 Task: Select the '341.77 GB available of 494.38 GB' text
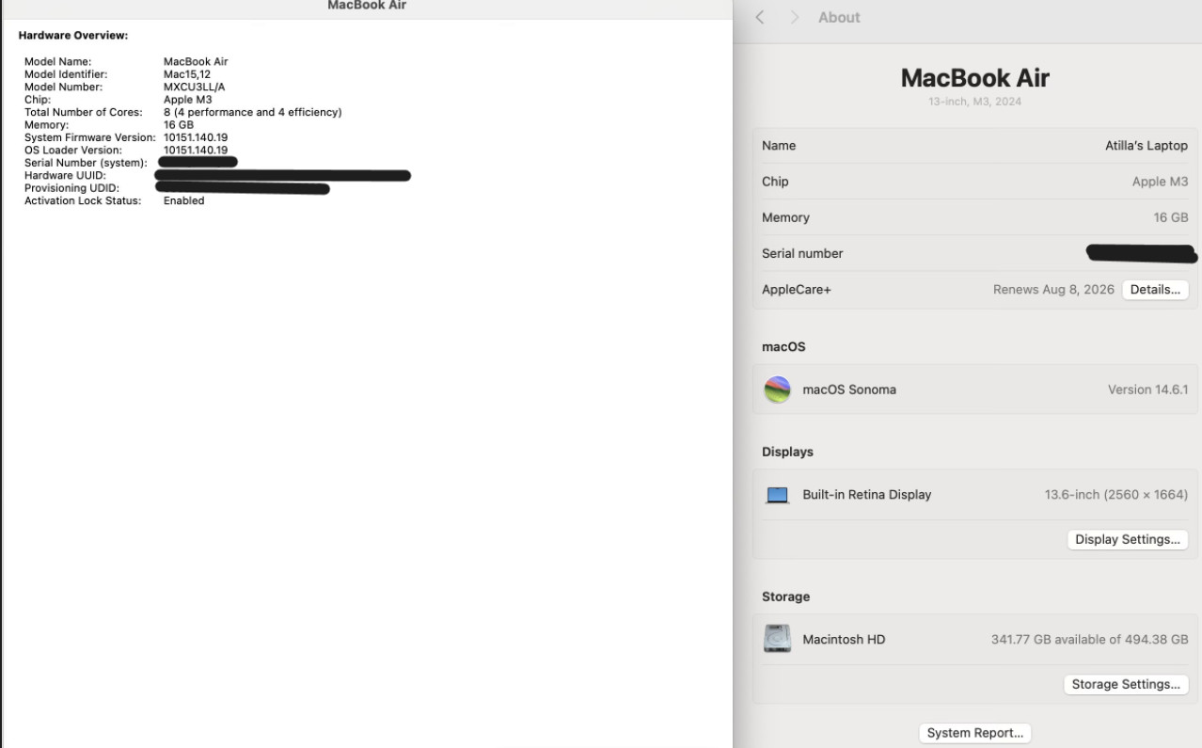tap(1090, 640)
